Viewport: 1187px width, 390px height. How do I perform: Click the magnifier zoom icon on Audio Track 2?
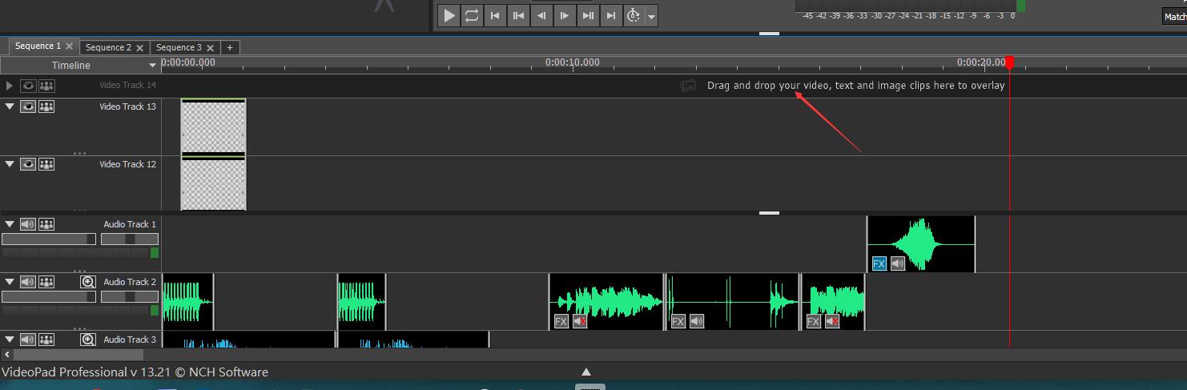(x=88, y=282)
